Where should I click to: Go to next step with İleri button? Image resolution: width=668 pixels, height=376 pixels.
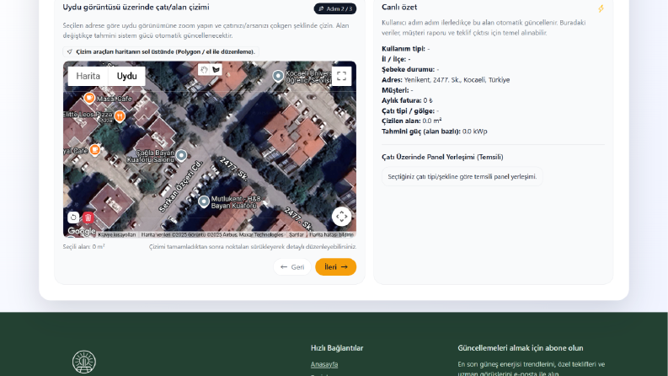pos(336,267)
